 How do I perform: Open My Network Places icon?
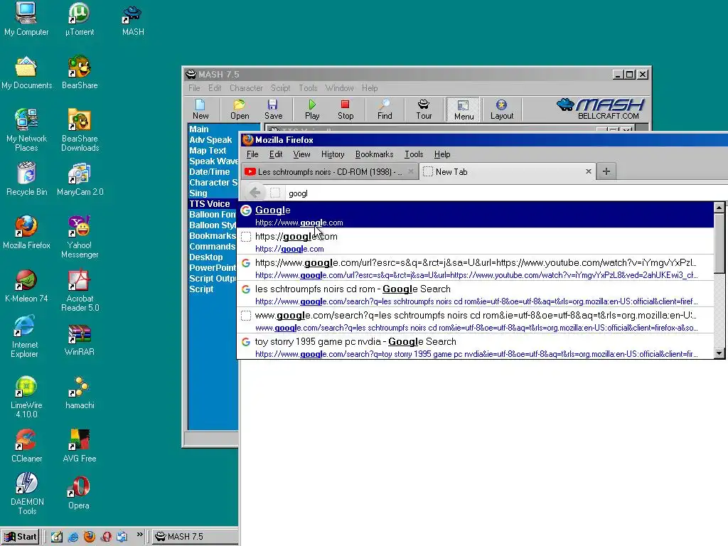pos(26,130)
